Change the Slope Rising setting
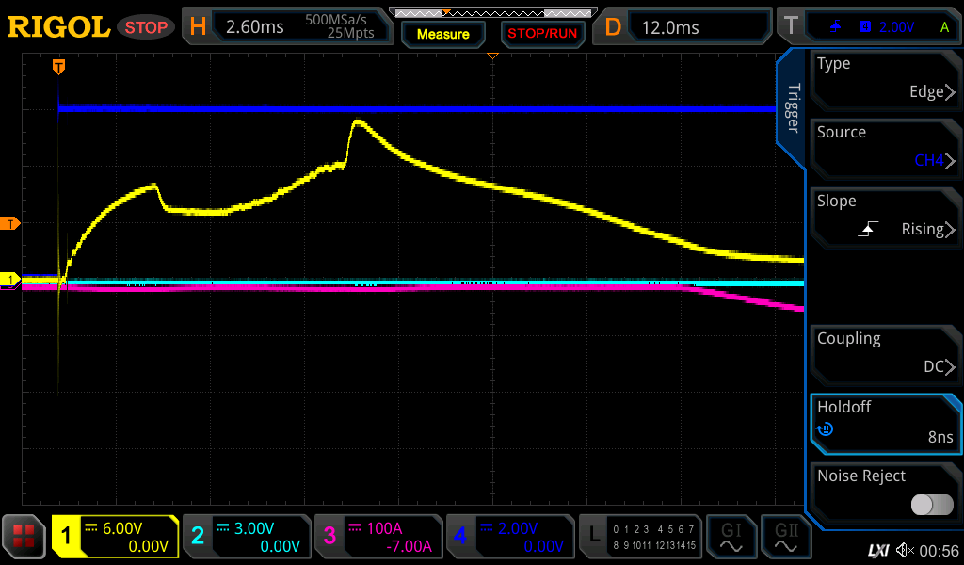This screenshot has height=565, width=964. tap(885, 217)
